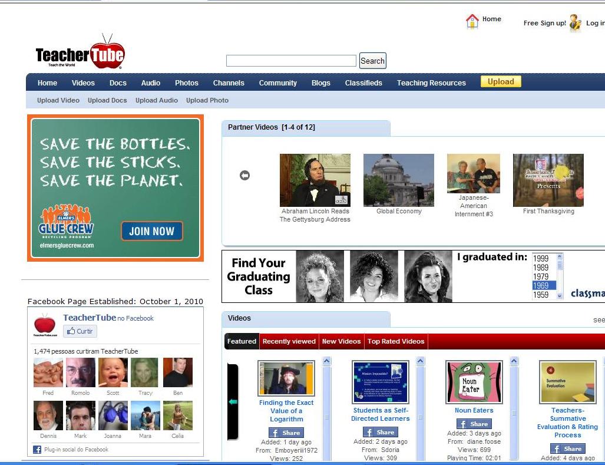Click the Partner Videos previous arrow icon

(x=244, y=175)
